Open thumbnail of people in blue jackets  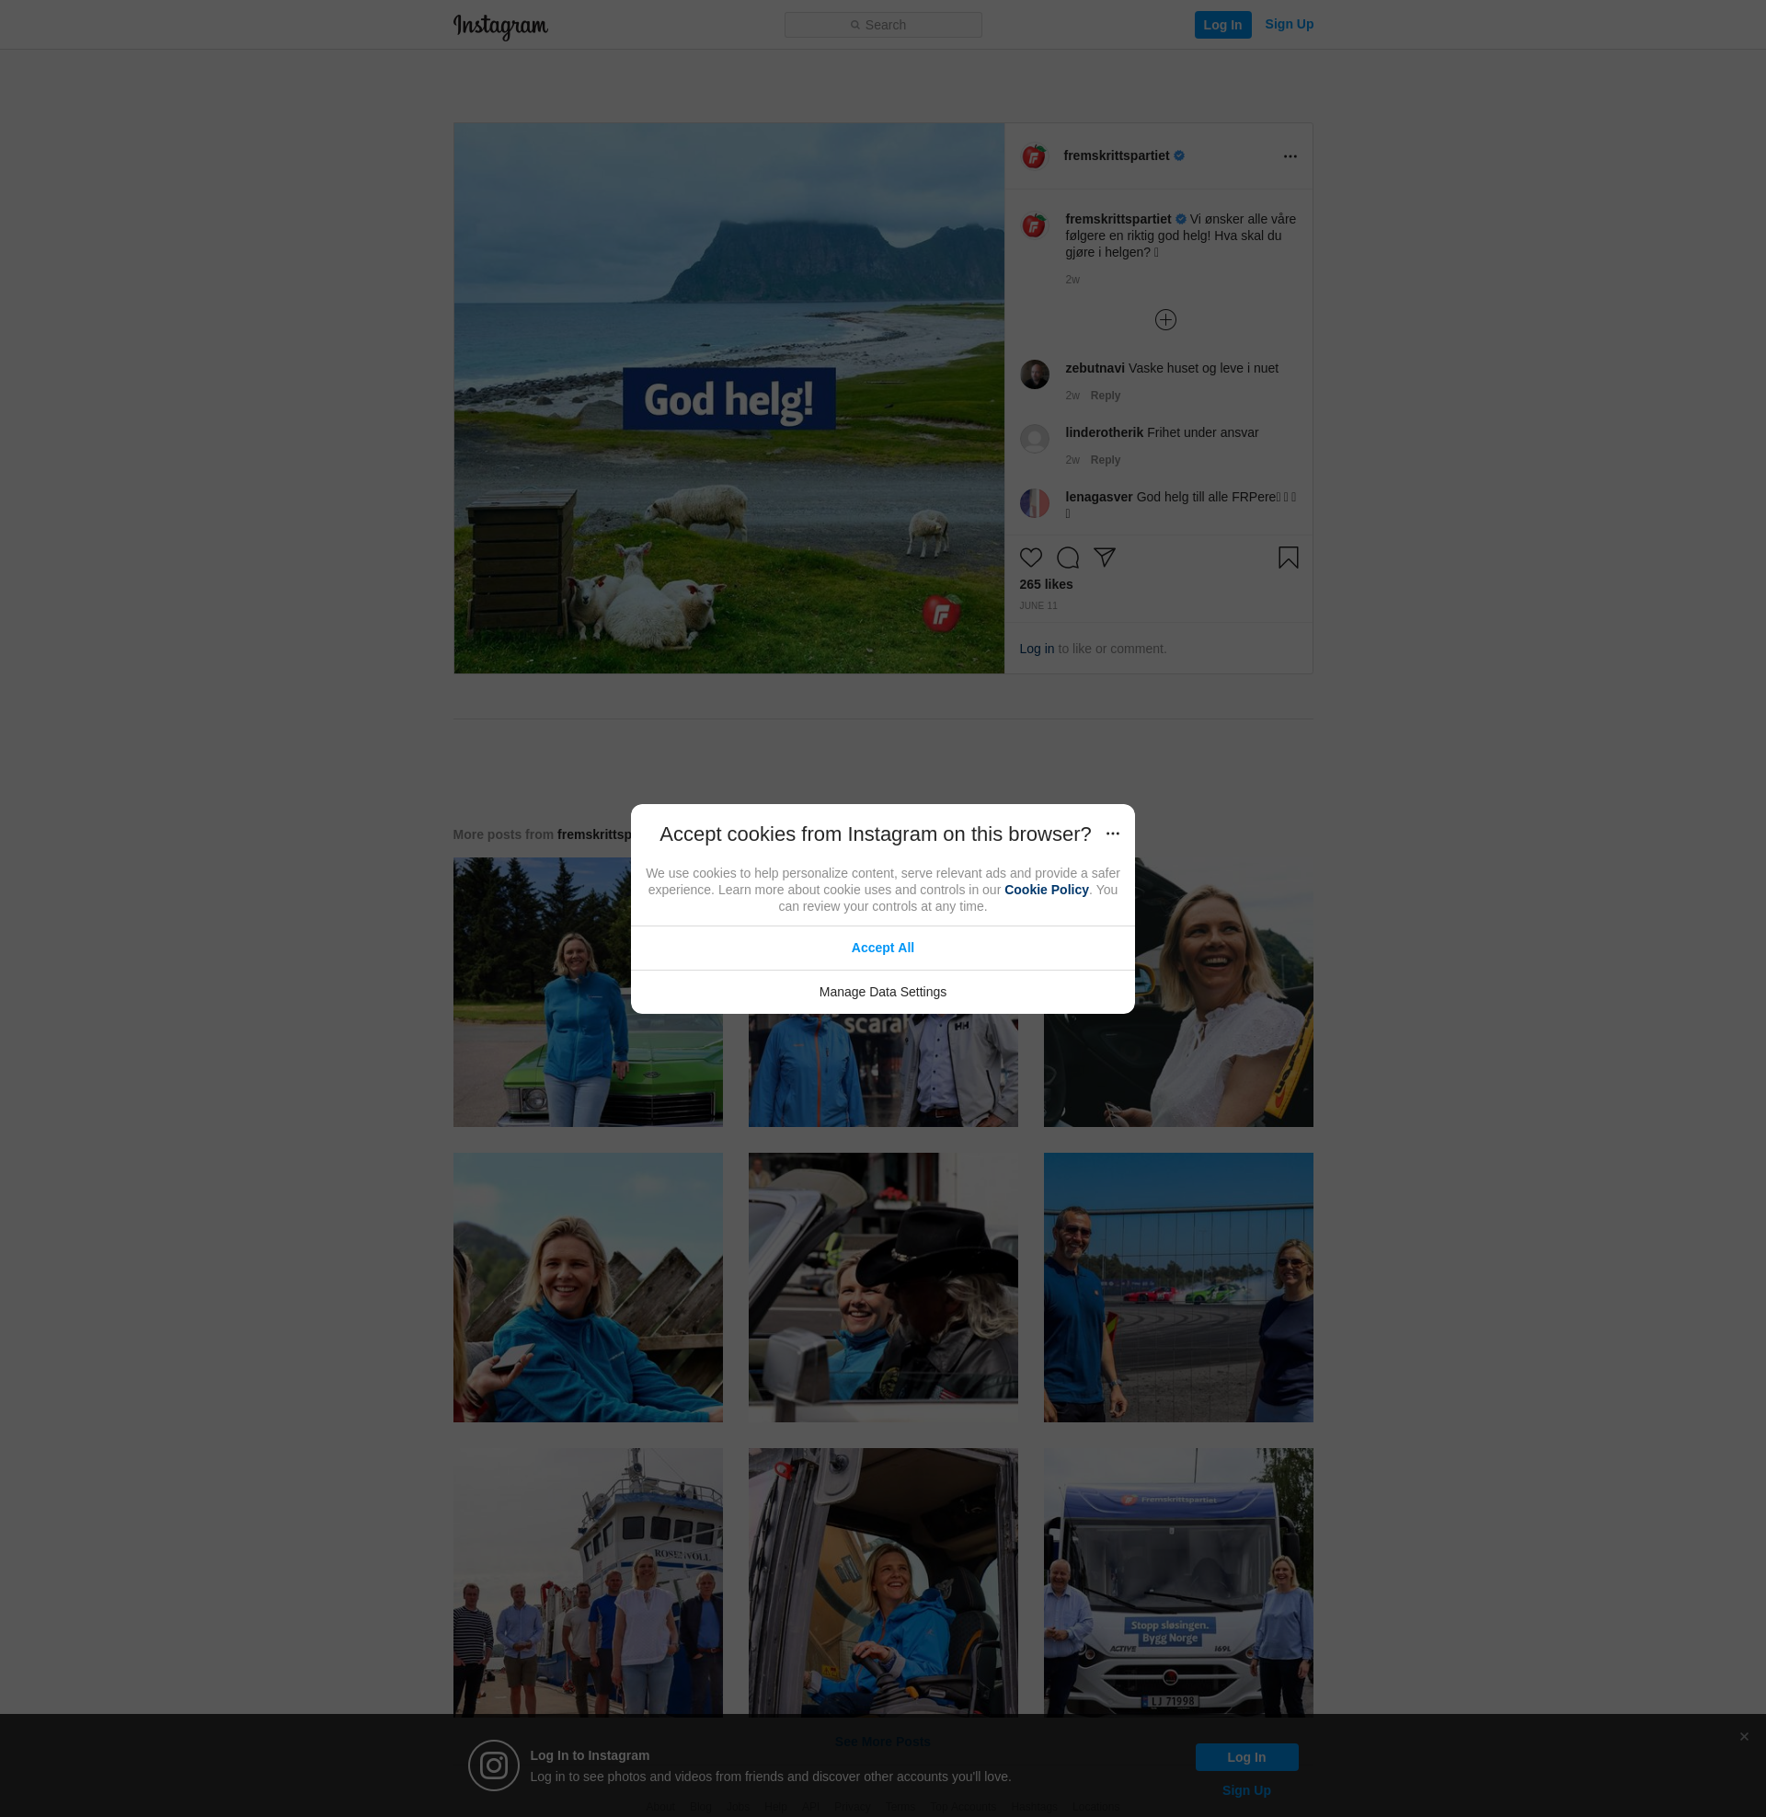tap(882, 1071)
